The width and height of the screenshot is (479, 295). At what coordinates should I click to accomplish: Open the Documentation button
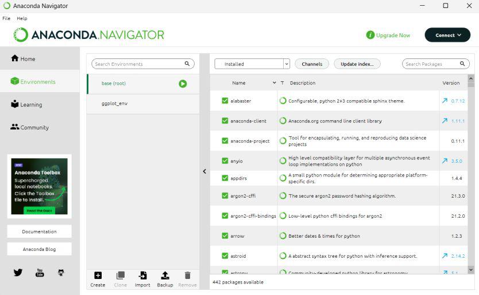tap(40, 231)
